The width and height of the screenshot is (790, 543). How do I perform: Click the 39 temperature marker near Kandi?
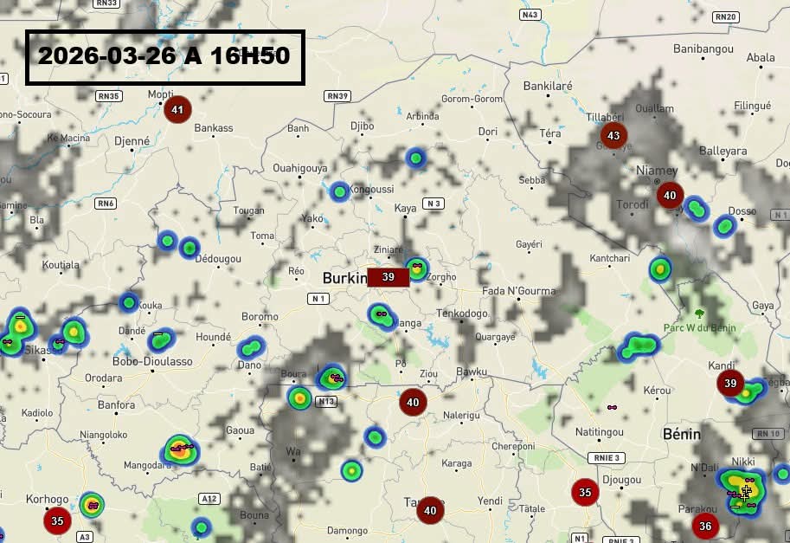730,384
